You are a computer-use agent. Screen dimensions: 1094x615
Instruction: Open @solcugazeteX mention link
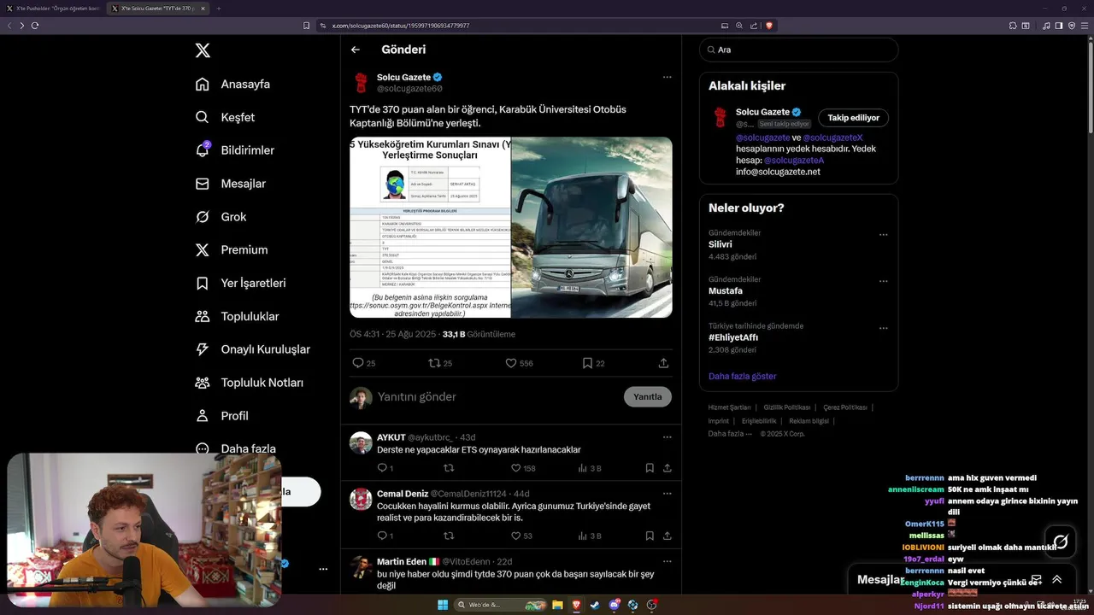(833, 138)
